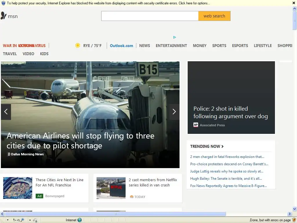Open the American Airlines pilot shortage headline
The image size is (297, 223).
81,141
